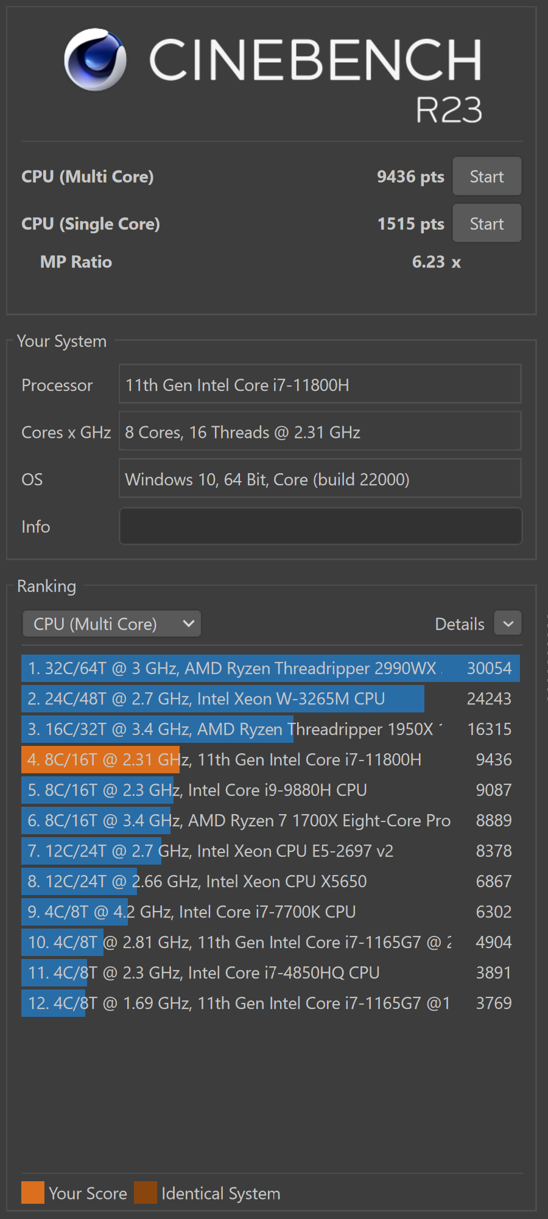Start the CPU Single Core benchmark
548x1219 pixels.
[x=487, y=224]
